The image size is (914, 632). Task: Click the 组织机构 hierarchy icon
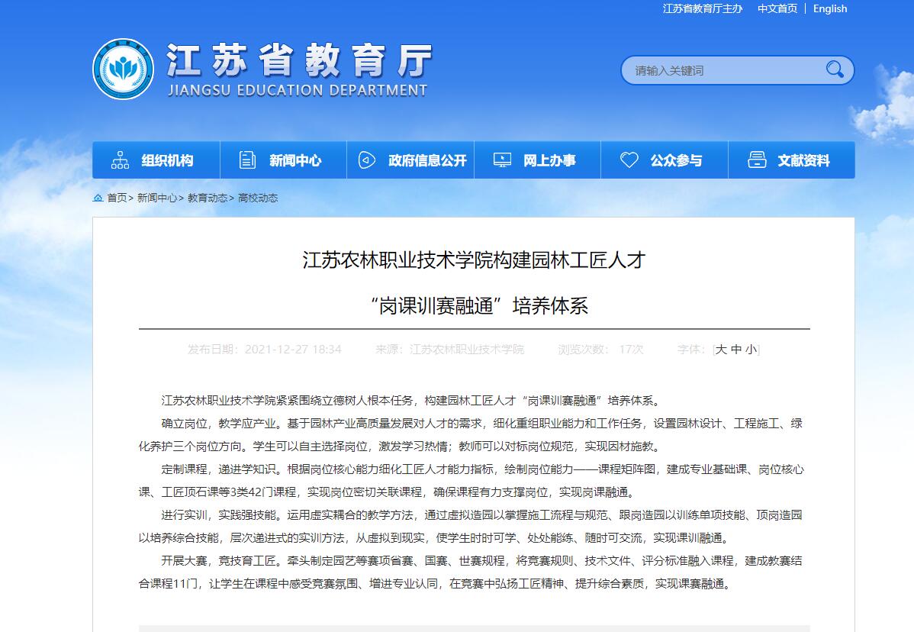120,160
